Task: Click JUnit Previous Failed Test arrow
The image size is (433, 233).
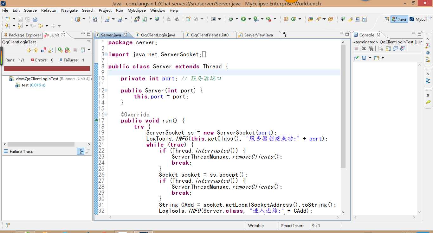Action: point(36,50)
